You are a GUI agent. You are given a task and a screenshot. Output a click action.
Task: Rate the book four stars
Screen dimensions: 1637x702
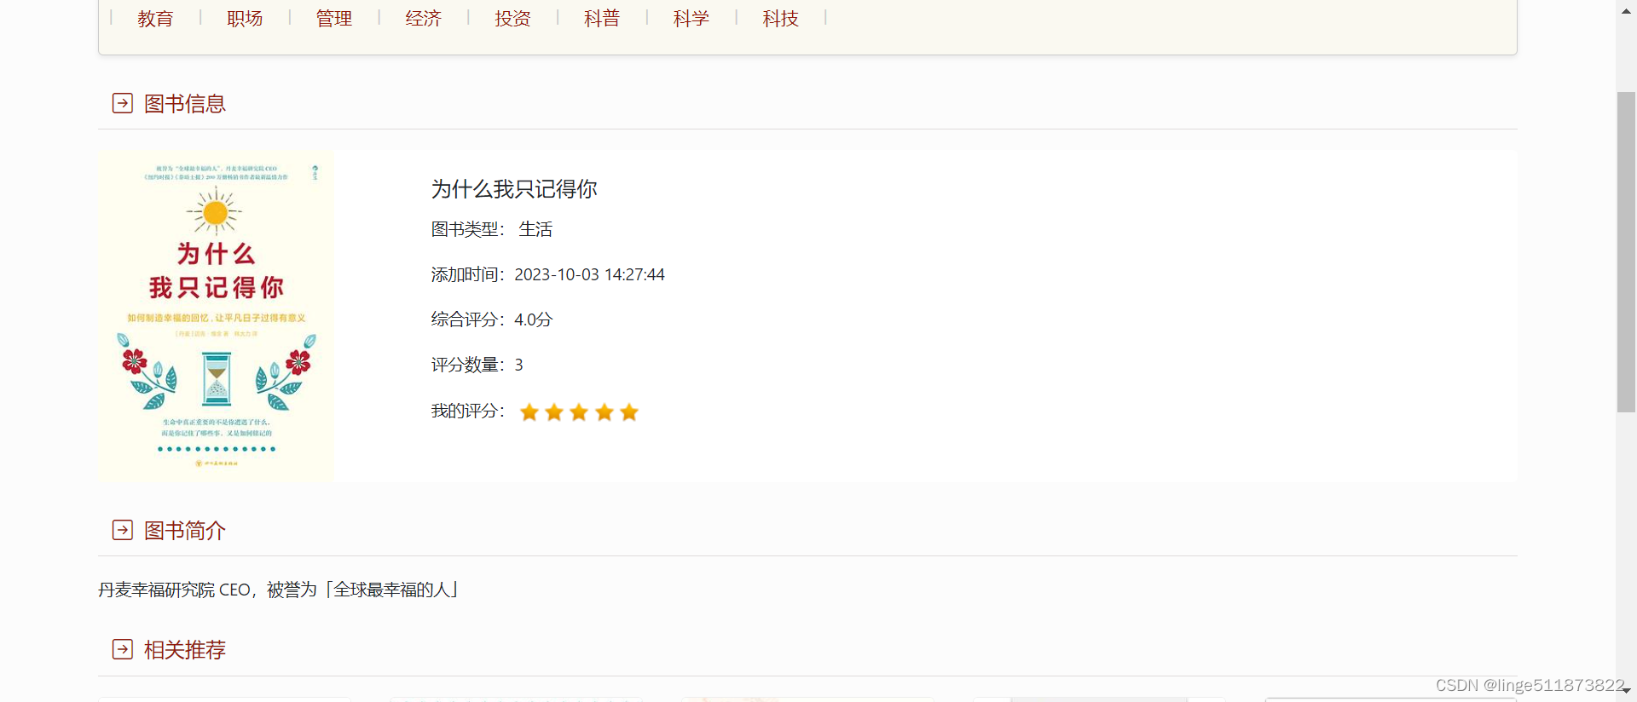coord(604,412)
